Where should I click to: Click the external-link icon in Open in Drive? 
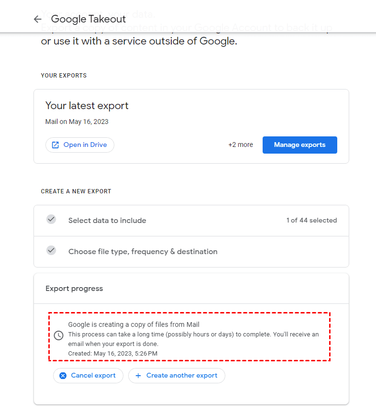point(55,145)
